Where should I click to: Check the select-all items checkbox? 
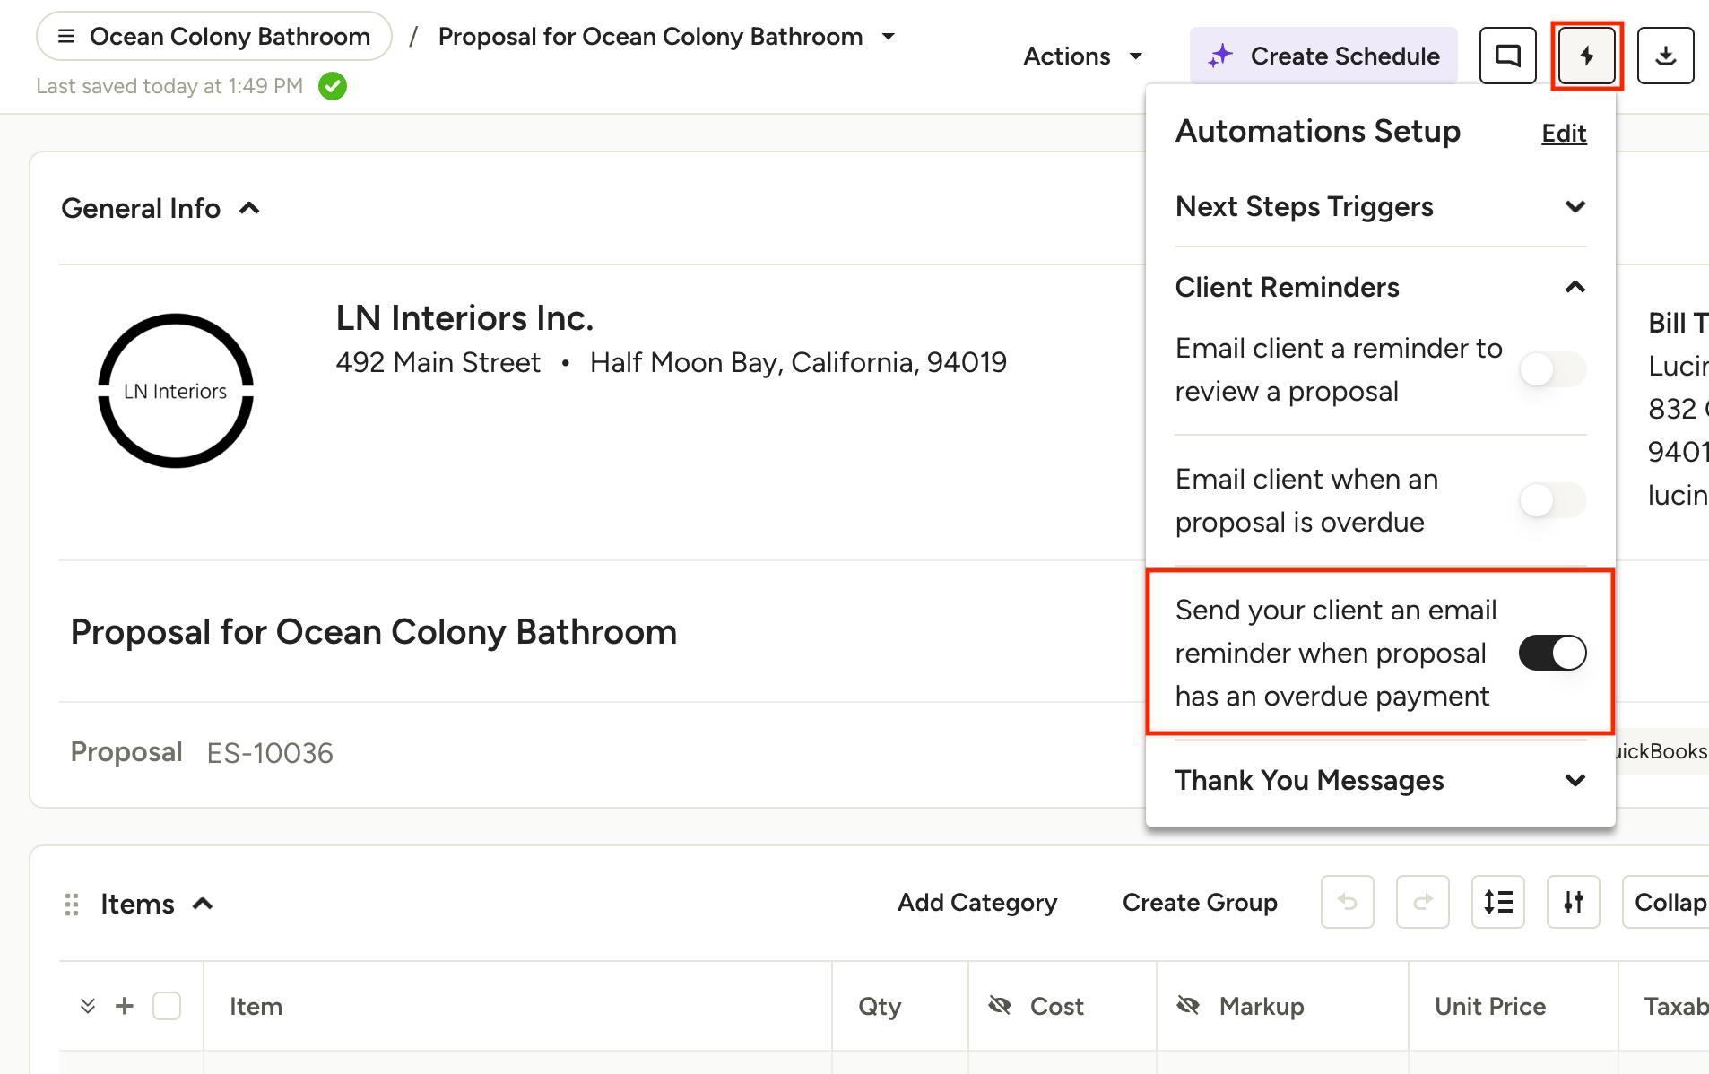(167, 1006)
